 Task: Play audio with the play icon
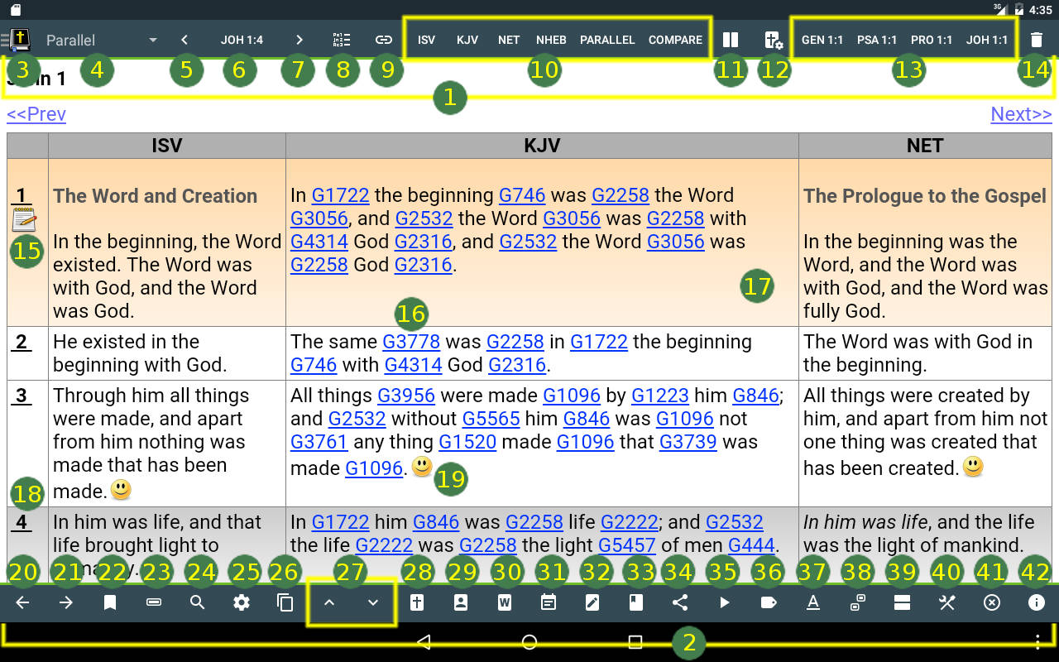tap(724, 602)
